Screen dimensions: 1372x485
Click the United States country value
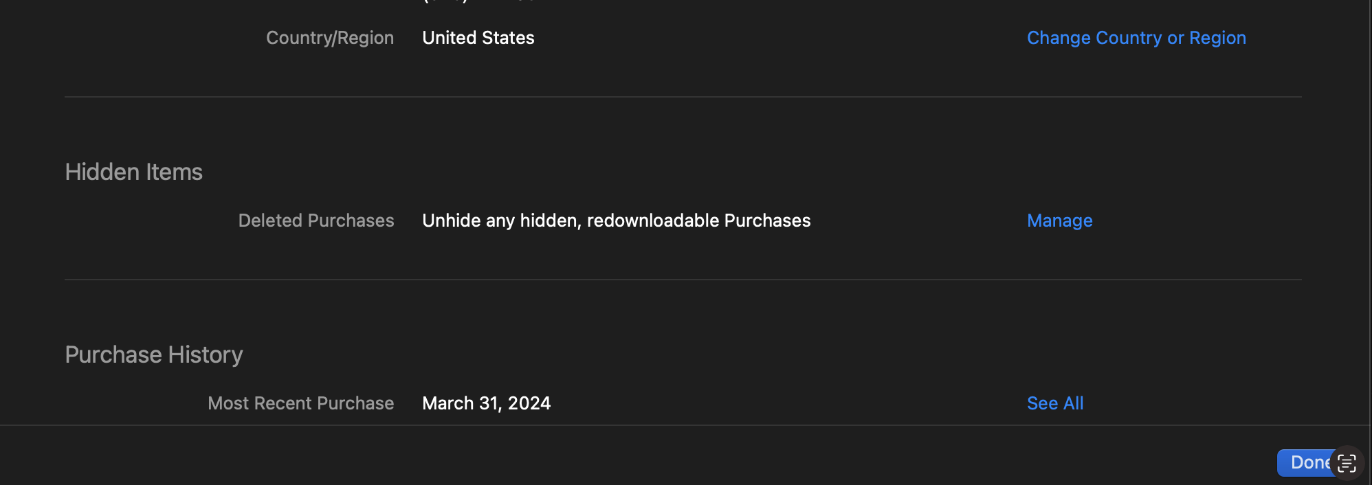[x=478, y=38]
